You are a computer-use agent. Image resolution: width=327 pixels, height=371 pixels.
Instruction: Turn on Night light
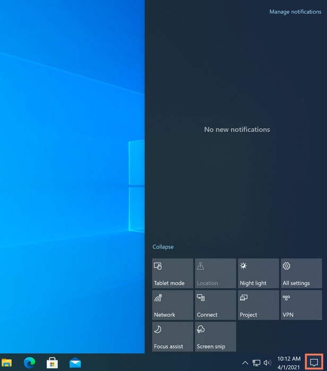pyautogui.click(x=258, y=273)
